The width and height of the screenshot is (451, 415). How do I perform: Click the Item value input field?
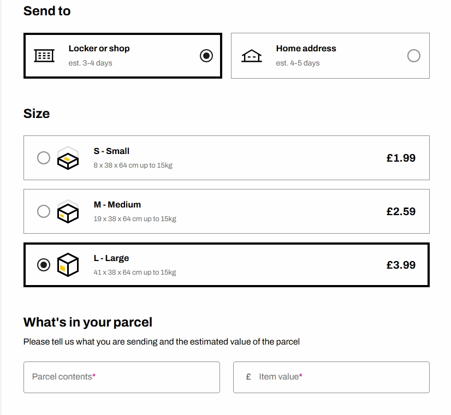331,377
